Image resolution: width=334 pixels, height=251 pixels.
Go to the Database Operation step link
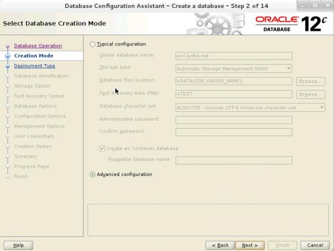pos(38,46)
